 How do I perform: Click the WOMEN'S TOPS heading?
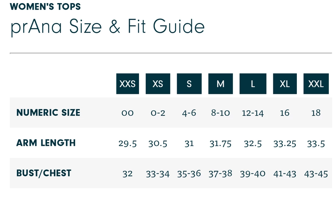pyautogui.click(x=45, y=7)
